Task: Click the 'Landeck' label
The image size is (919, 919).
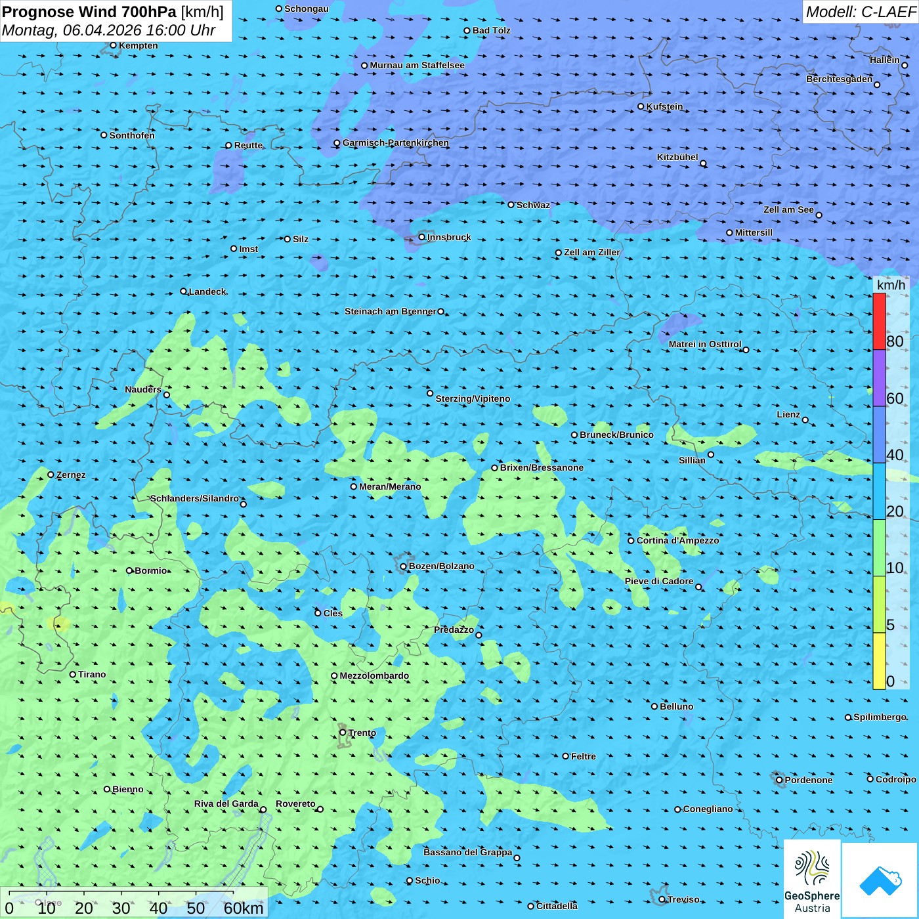Action: [207, 291]
